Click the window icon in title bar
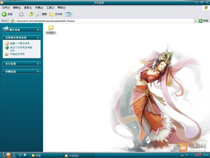The width and height of the screenshot is (210, 158). point(2,2)
